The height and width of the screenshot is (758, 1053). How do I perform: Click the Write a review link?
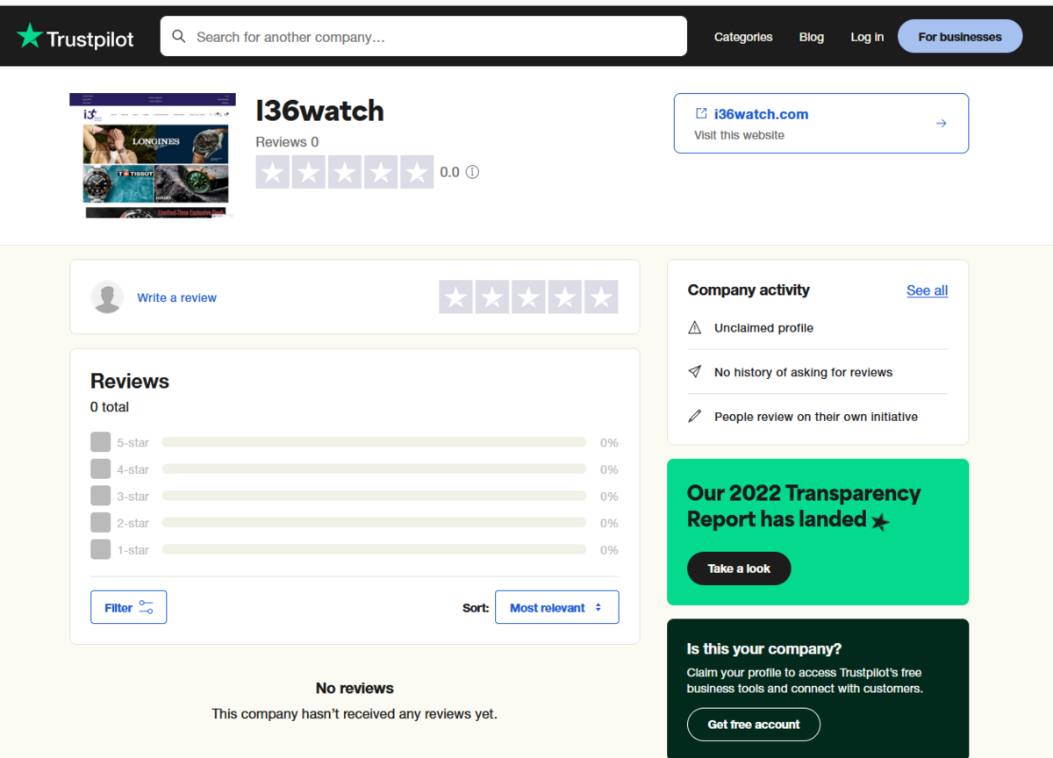[x=176, y=297]
